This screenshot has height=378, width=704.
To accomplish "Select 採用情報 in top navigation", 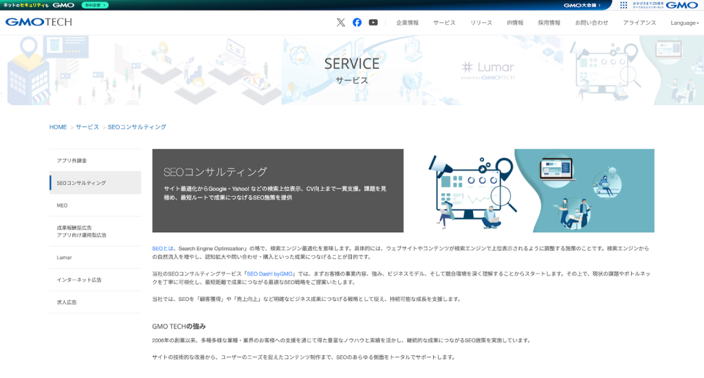I will tap(549, 23).
